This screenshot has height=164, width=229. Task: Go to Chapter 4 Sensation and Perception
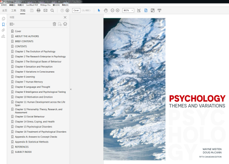click(x=34, y=67)
